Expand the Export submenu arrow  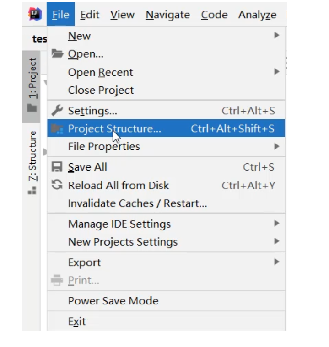click(x=276, y=262)
